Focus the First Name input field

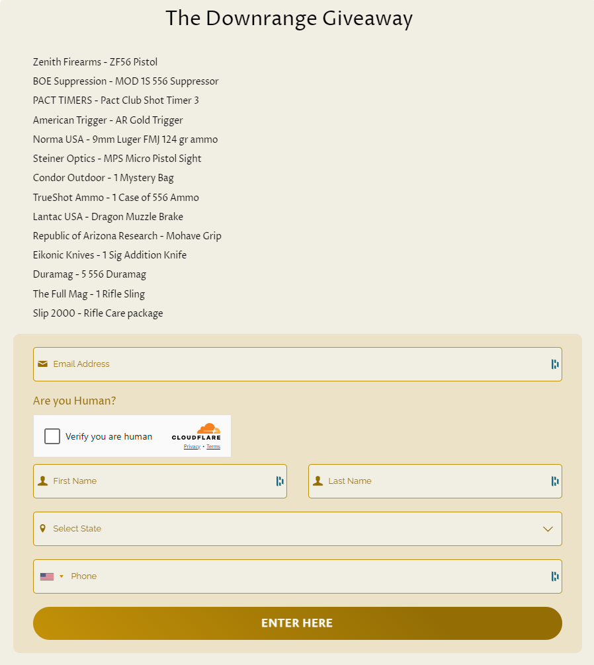point(160,481)
